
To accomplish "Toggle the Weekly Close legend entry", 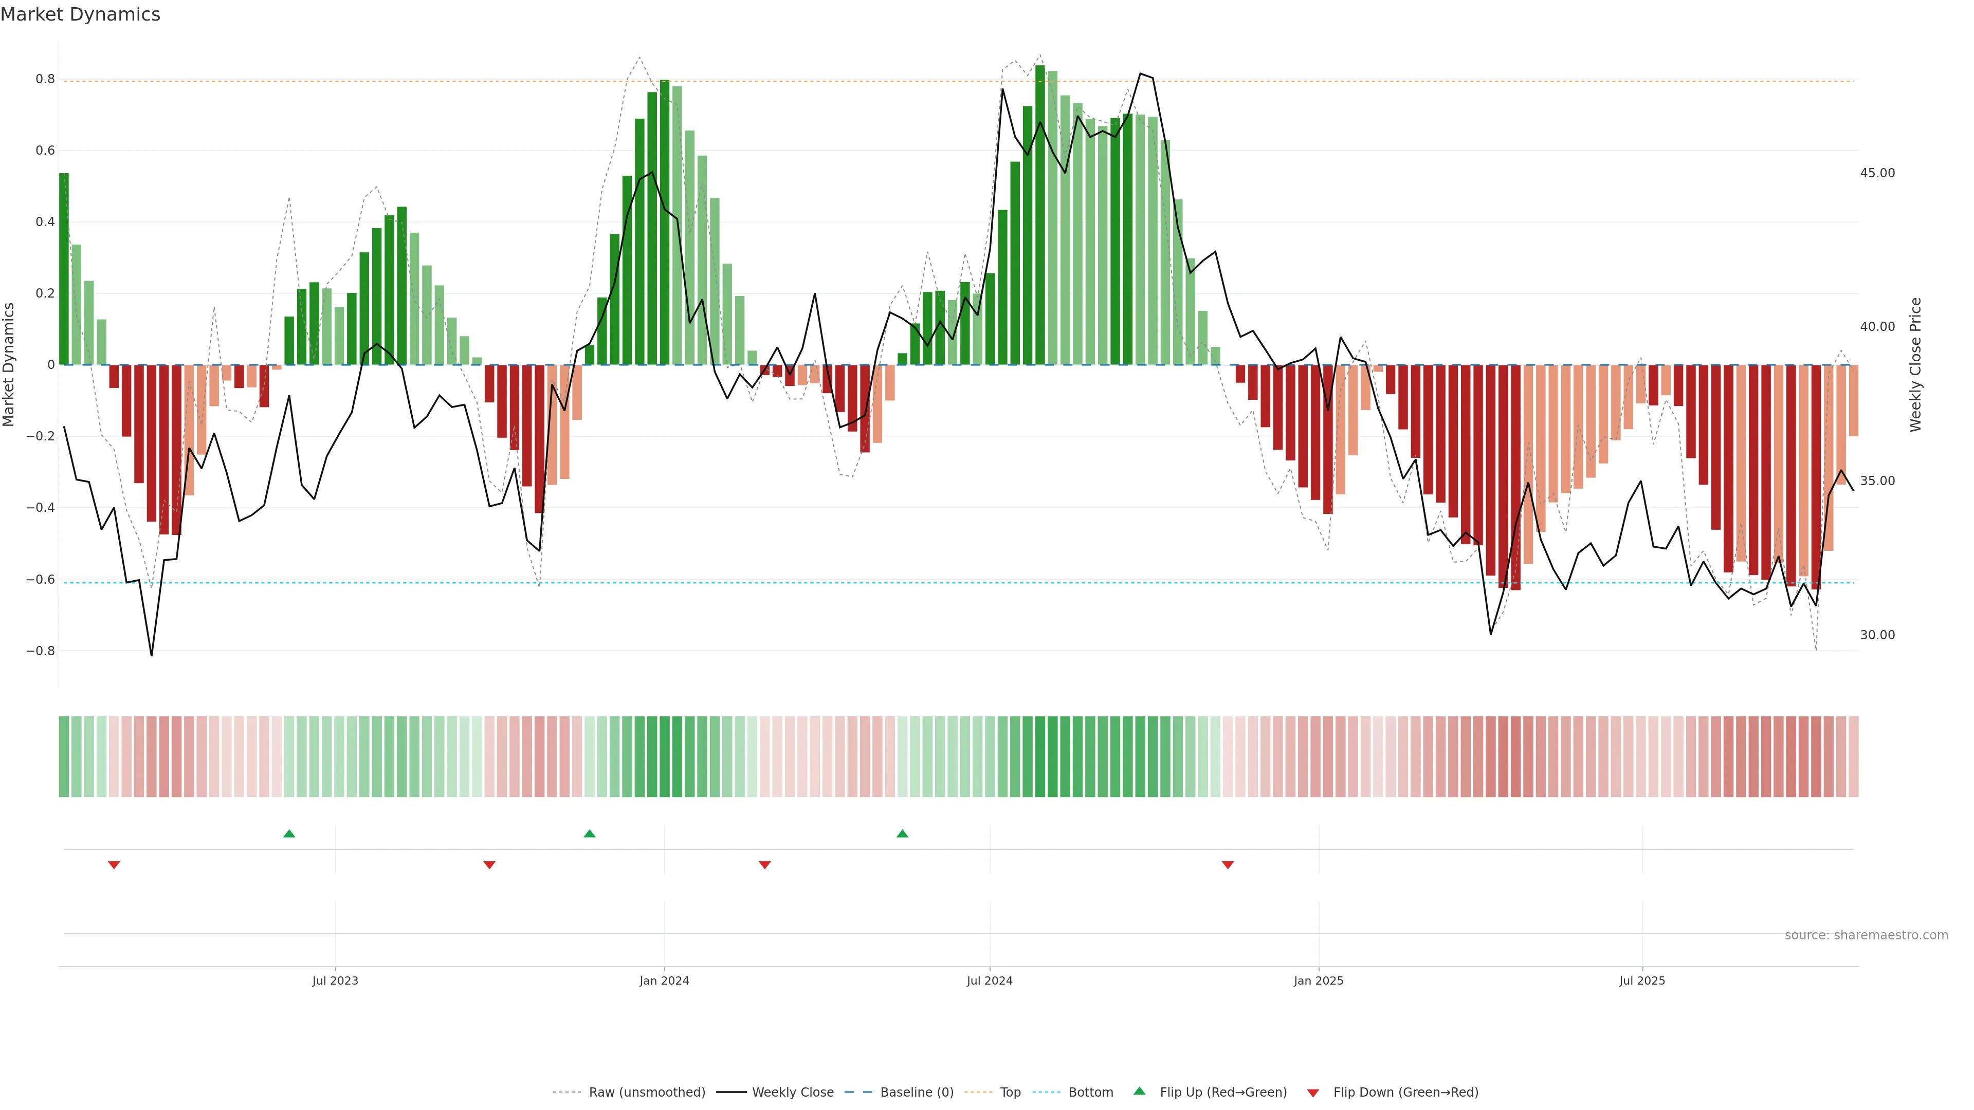I will (792, 1093).
